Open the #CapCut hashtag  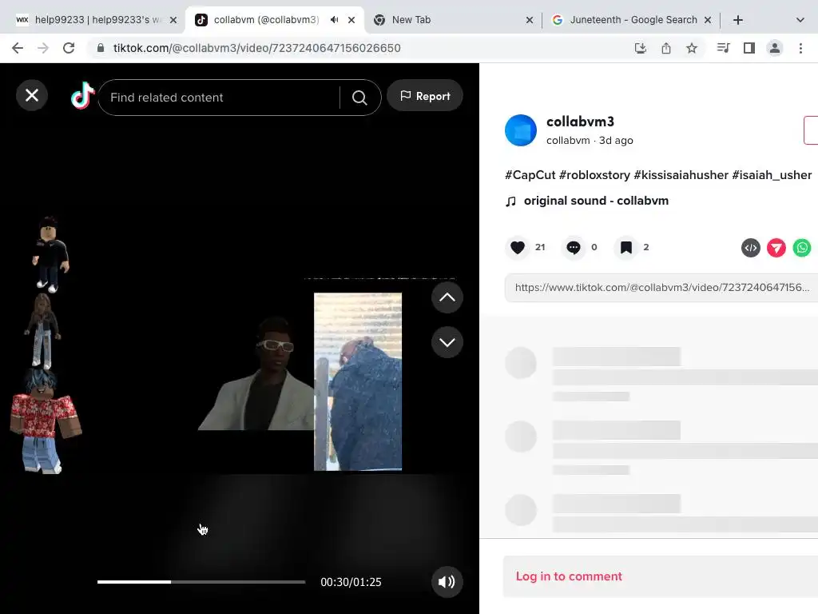click(530, 175)
